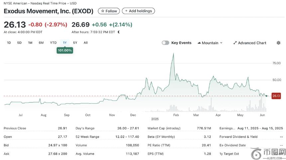Expand the Mountain chart type dropdown

tap(210, 43)
